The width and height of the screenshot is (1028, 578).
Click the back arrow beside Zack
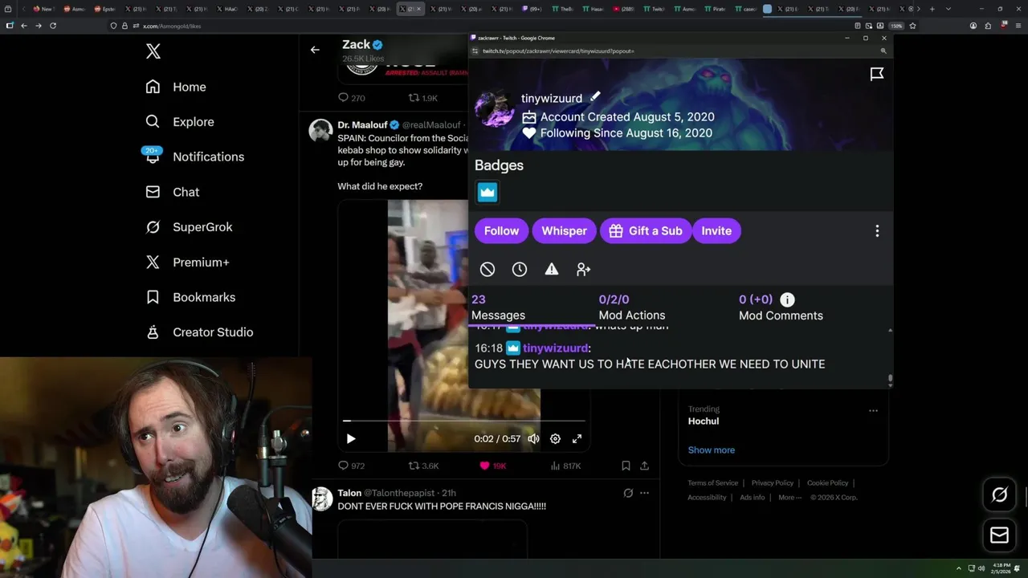pos(315,50)
